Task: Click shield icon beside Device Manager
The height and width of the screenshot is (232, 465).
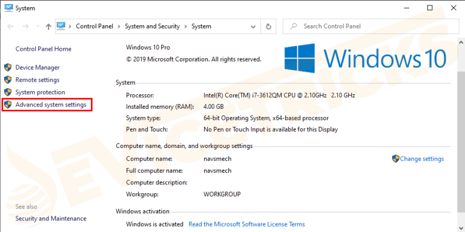Action: point(8,68)
